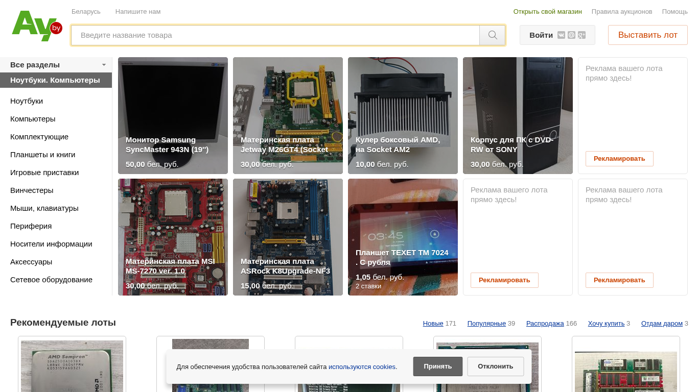Click the используются cookies link
Screen dimensions: 698x392
362,366
